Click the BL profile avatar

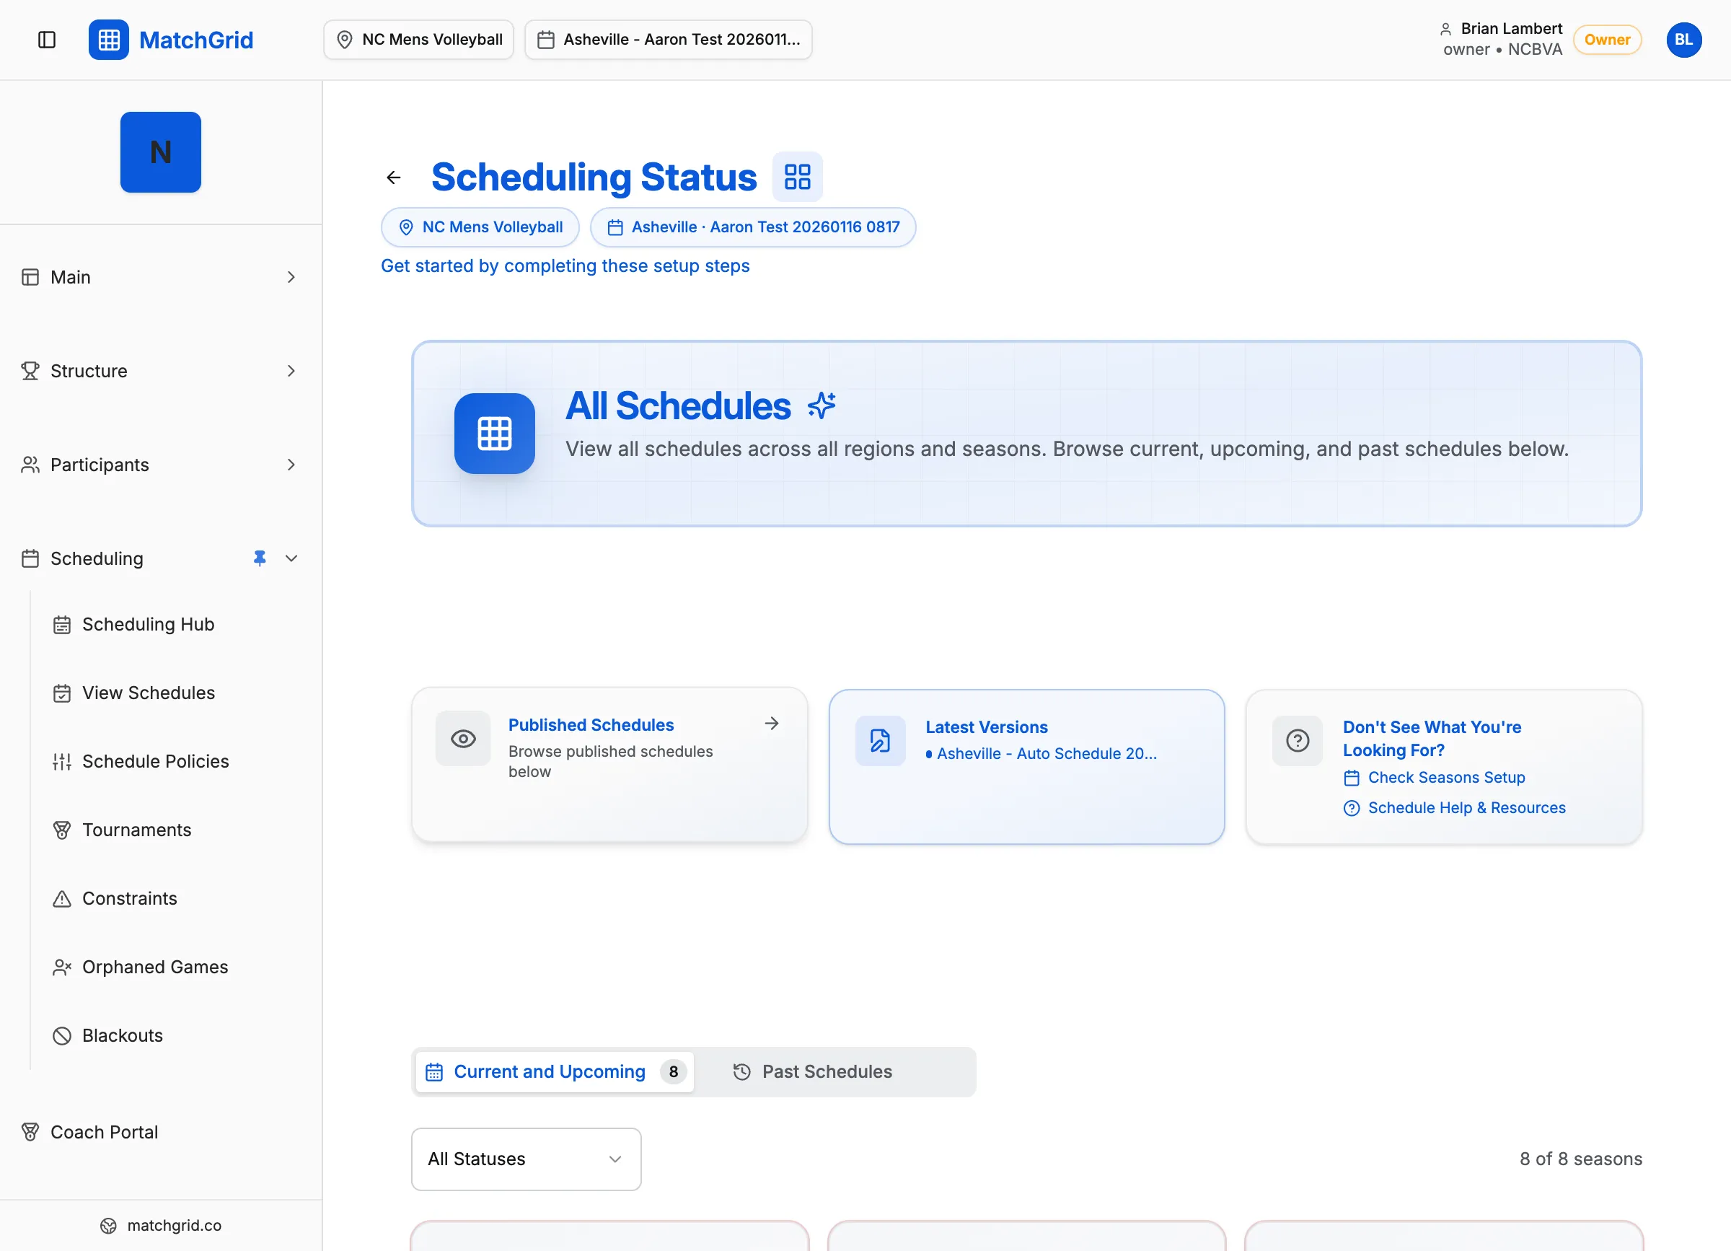tap(1683, 40)
